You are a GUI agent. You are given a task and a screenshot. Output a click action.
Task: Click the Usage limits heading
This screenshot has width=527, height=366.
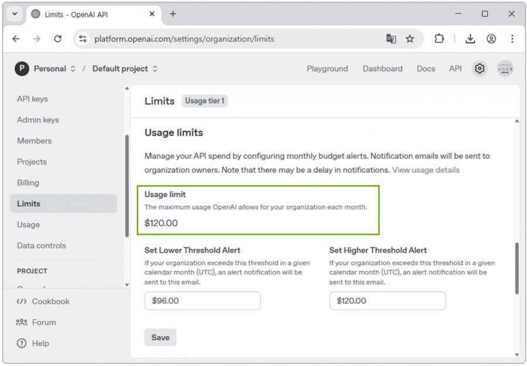click(x=174, y=132)
